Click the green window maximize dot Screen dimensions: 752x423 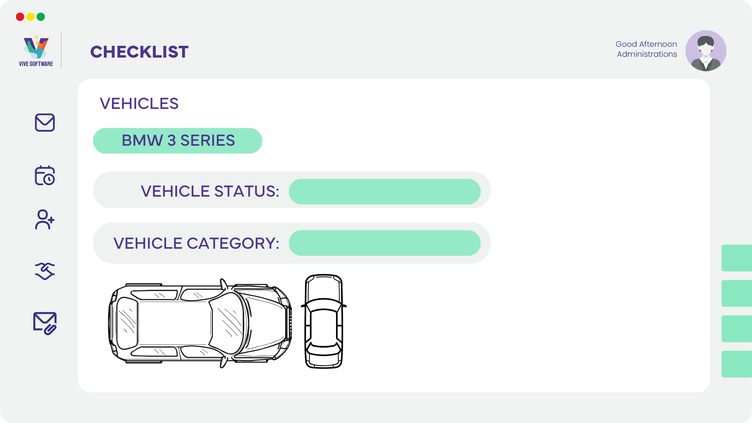click(41, 17)
